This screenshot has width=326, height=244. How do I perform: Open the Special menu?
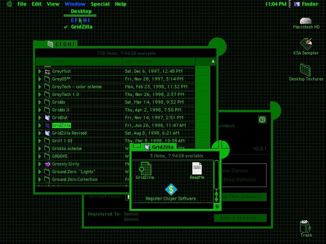(x=100, y=4)
